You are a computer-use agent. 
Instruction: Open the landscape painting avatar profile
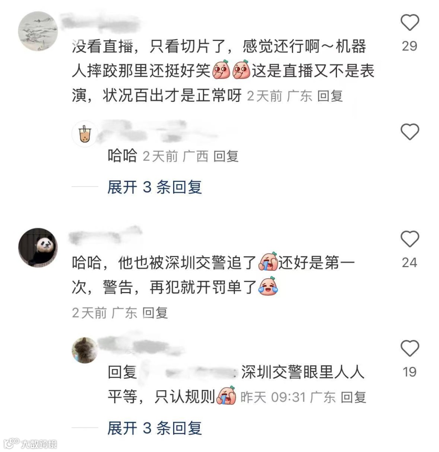click(x=38, y=31)
